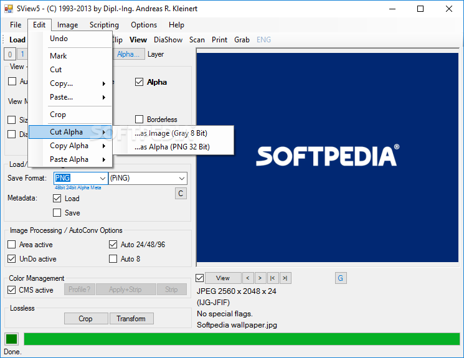Click the blue G button
This screenshot has width=464, height=358.
coord(341,278)
